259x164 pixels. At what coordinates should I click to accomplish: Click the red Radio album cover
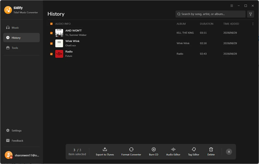coord(59,54)
